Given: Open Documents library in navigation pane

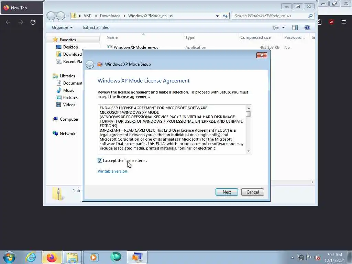Looking at the screenshot, I should [x=69, y=83].
